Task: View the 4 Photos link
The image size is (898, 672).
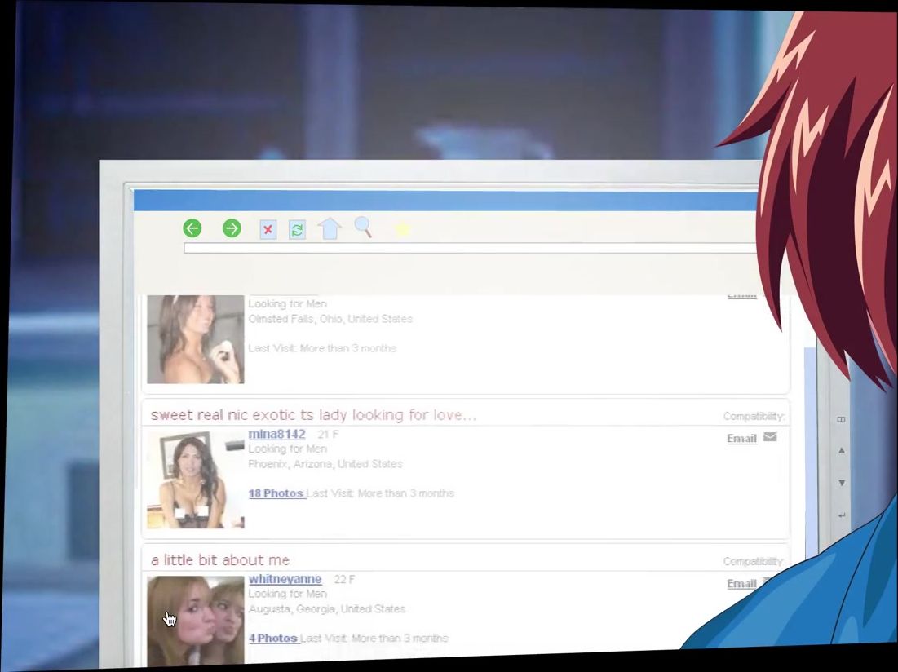Action: [272, 639]
